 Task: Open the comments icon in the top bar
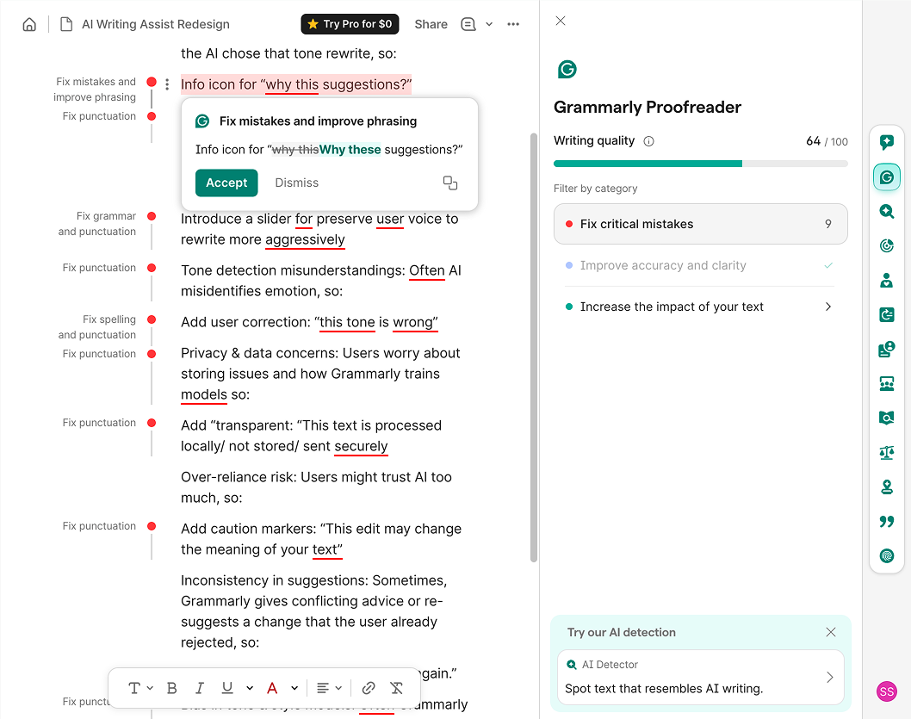[468, 24]
